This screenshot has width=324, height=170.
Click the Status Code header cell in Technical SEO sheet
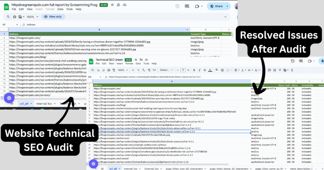[284, 85]
